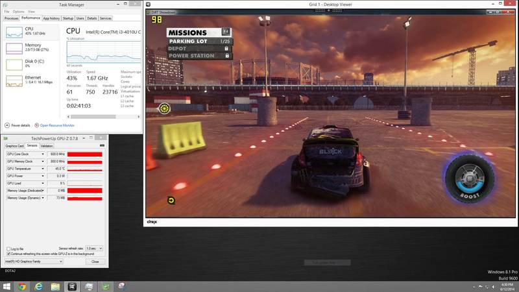
Task: Uncheck Continue refreshing in background checkbox
Action: pyautogui.click(x=8, y=254)
